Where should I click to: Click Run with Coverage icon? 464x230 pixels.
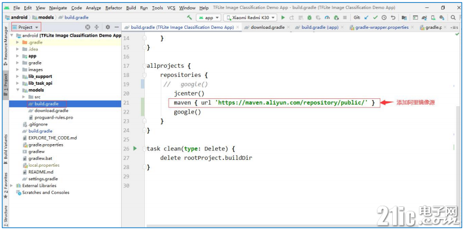tap(318, 18)
